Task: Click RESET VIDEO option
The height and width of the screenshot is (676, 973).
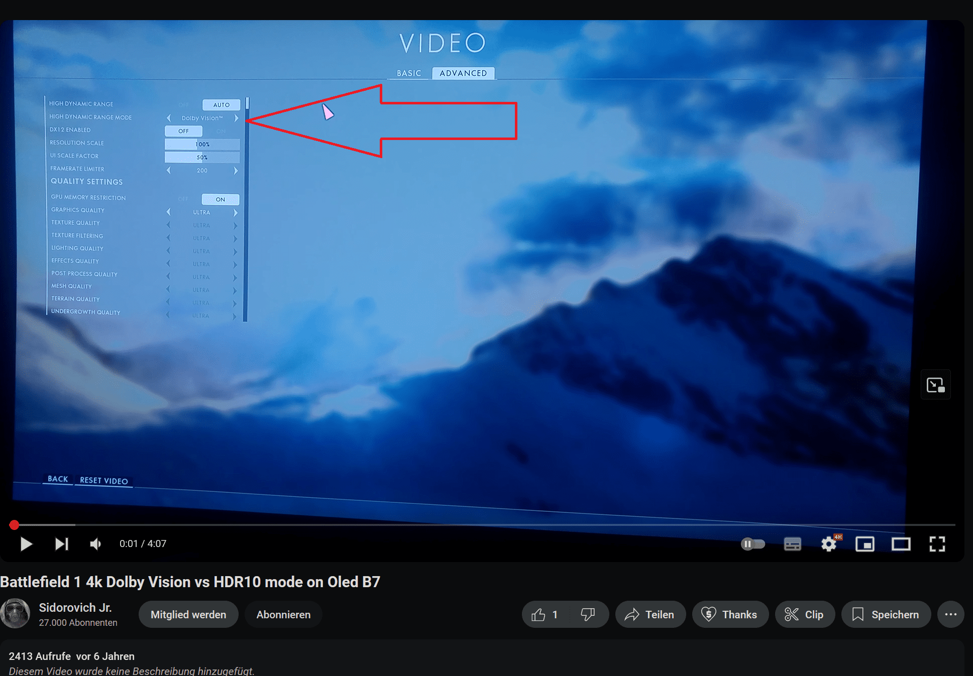Action: point(104,481)
